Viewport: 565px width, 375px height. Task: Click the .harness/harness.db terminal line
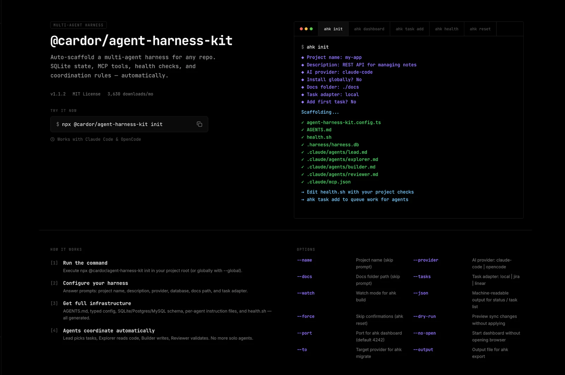(x=330, y=145)
